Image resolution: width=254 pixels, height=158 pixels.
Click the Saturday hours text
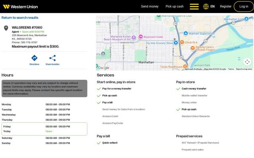coord(58,138)
